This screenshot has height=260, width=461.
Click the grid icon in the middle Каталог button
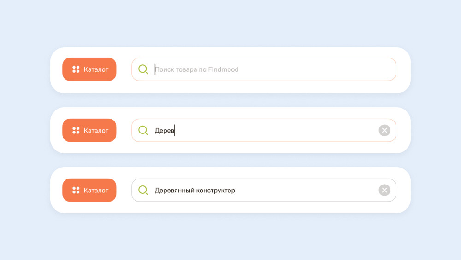(76, 130)
